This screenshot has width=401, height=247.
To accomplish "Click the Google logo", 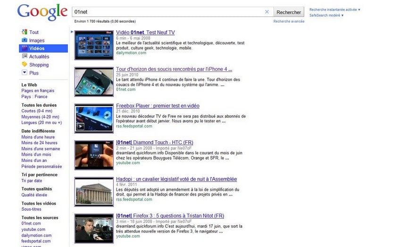I will pos(42,13).
